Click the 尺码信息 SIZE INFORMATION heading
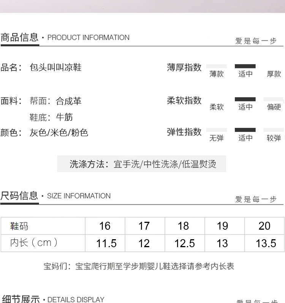Viewport: 285px width, 303px height. pyautogui.click(x=55, y=196)
